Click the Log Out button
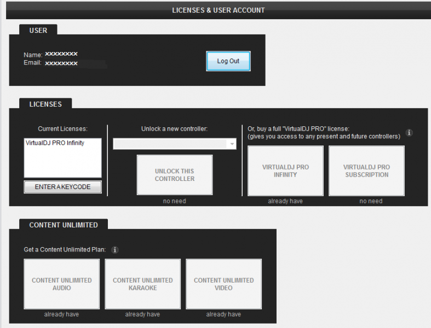Image resolution: width=431 pixels, height=328 pixels. click(228, 61)
